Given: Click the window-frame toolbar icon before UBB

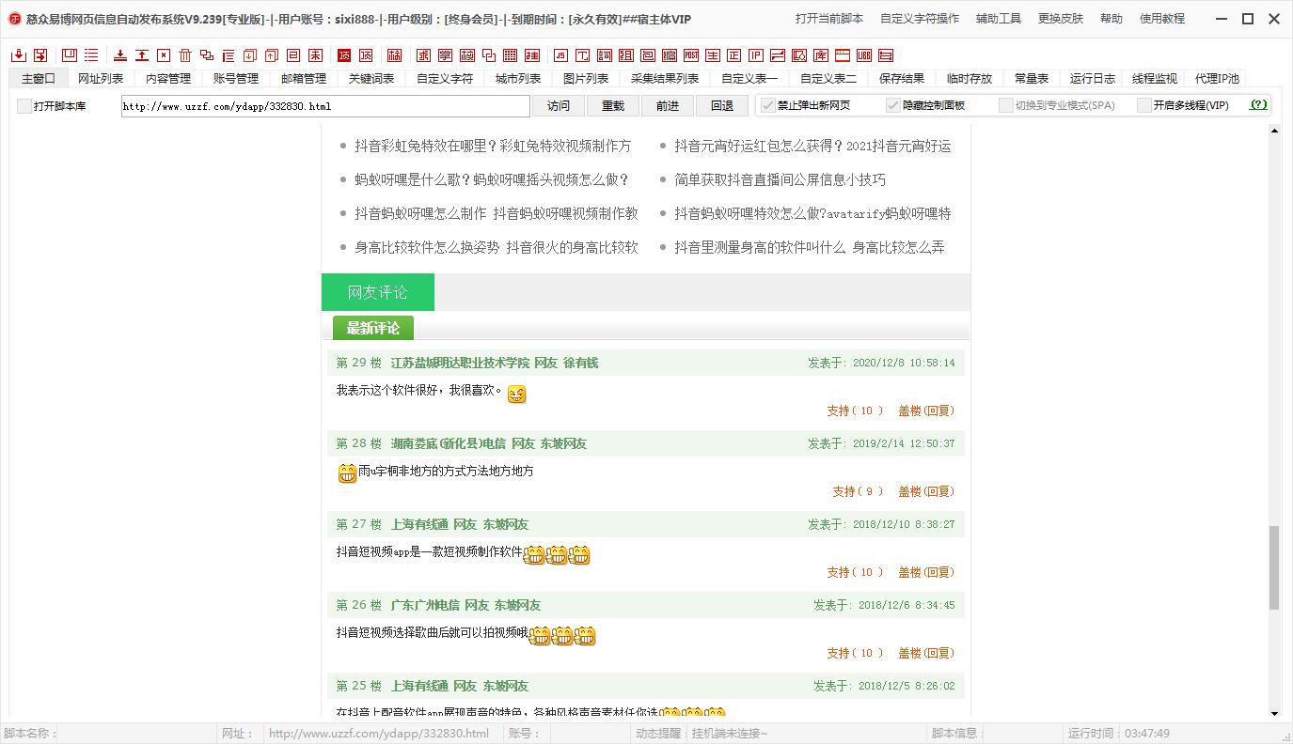Looking at the screenshot, I should 843,55.
